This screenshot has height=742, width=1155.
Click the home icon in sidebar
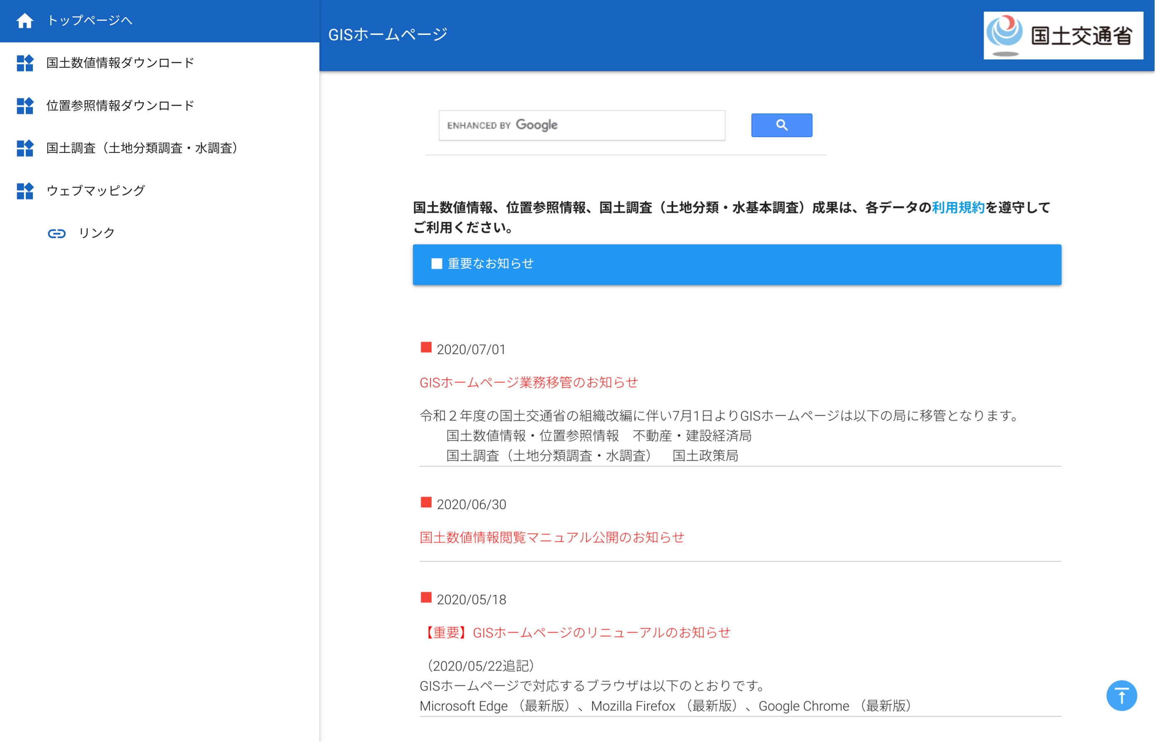coord(25,21)
